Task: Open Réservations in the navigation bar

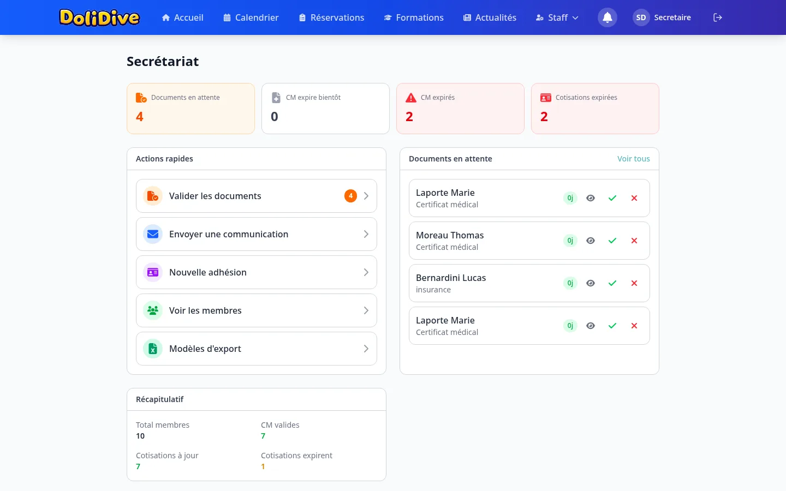Action: pyautogui.click(x=331, y=17)
